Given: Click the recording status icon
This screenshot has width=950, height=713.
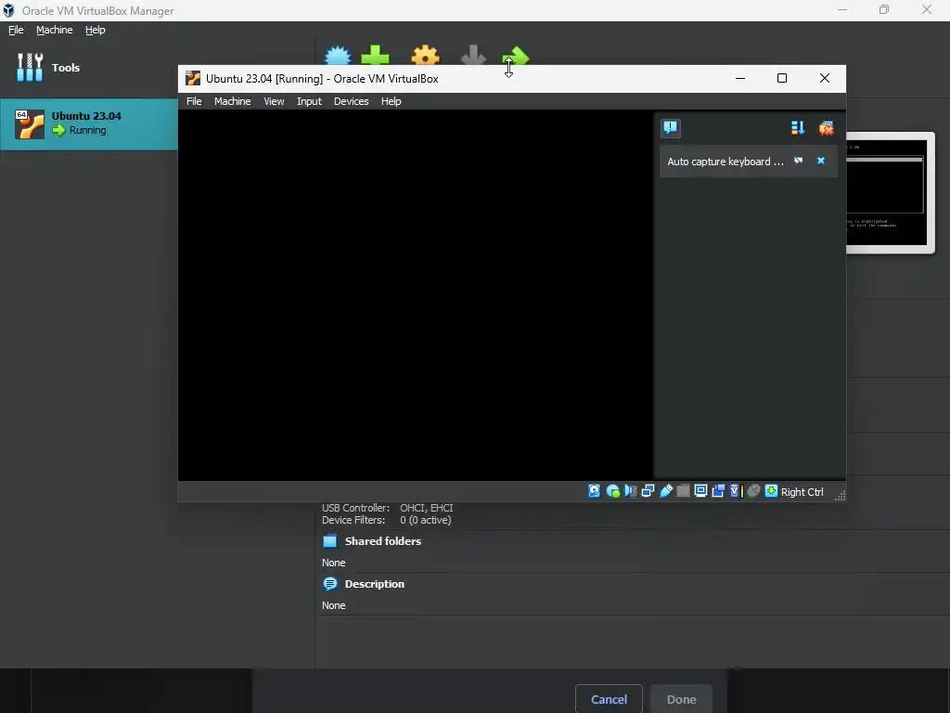Looking at the screenshot, I should (718, 491).
